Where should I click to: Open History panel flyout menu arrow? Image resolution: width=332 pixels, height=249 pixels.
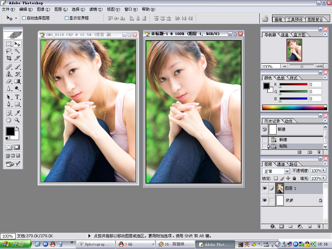pyautogui.click(x=325, y=121)
